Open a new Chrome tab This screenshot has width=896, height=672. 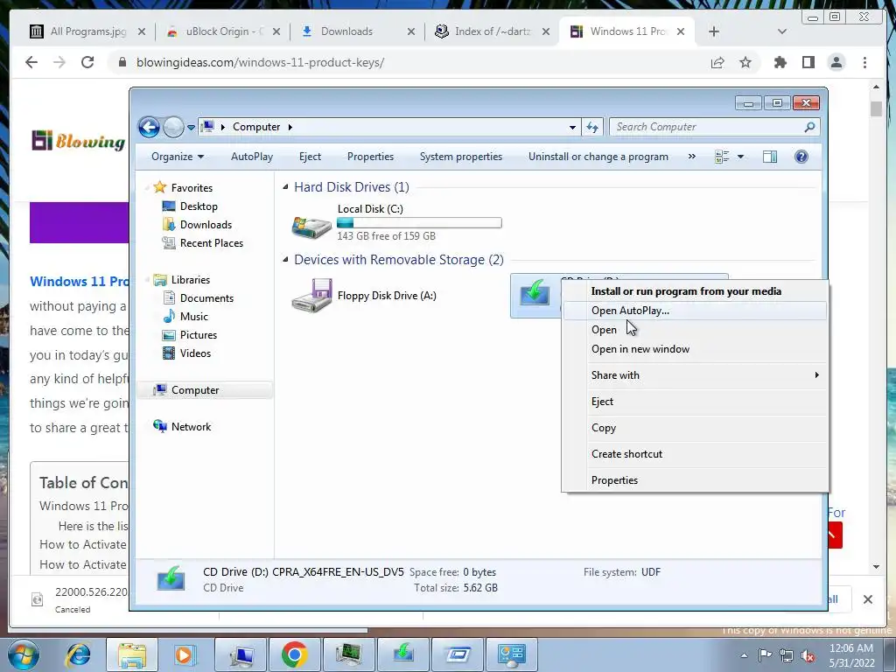click(x=714, y=31)
